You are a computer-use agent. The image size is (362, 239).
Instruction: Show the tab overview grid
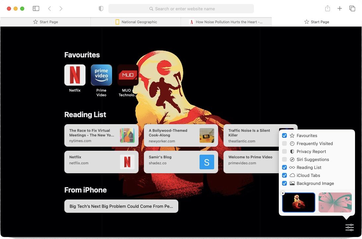[x=352, y=8]
